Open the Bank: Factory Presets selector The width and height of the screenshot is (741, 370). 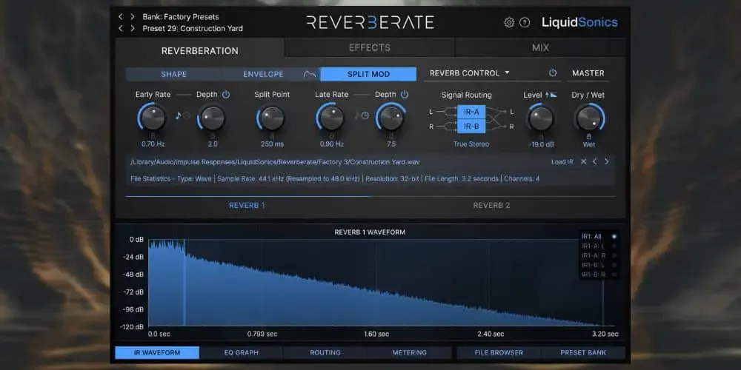point(181,16)
